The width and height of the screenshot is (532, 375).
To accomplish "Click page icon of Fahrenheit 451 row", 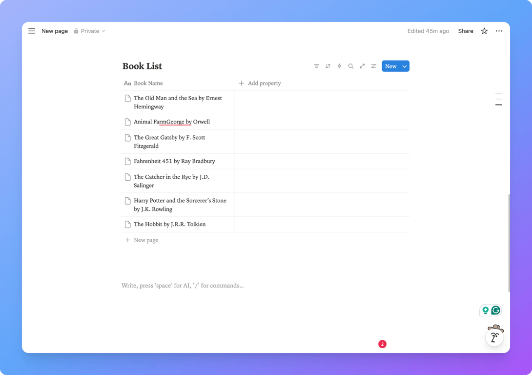I will (x=127, y=161).
